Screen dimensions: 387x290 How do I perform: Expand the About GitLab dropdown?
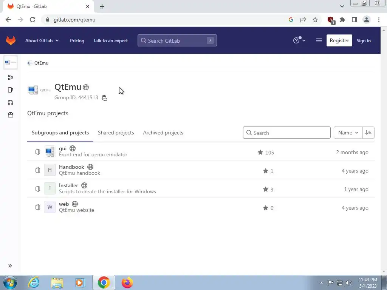pos(42,41)
